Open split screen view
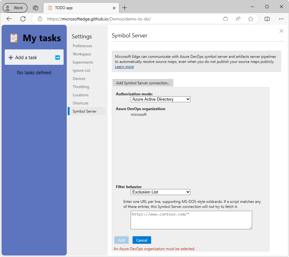289x257 pixels. 267,19
